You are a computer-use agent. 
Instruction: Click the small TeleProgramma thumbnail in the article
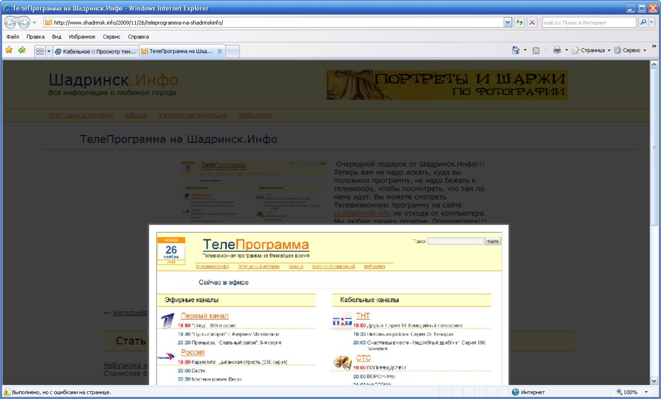pyautogui.click(x=254, y=192)
